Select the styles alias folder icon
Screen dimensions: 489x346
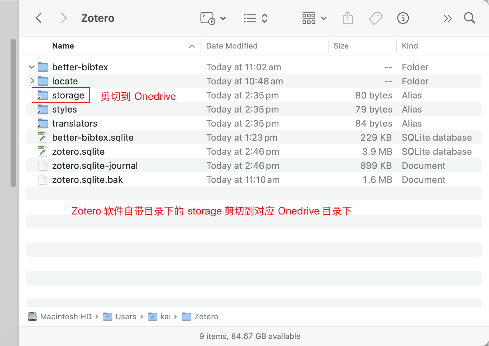pos(43,109)
